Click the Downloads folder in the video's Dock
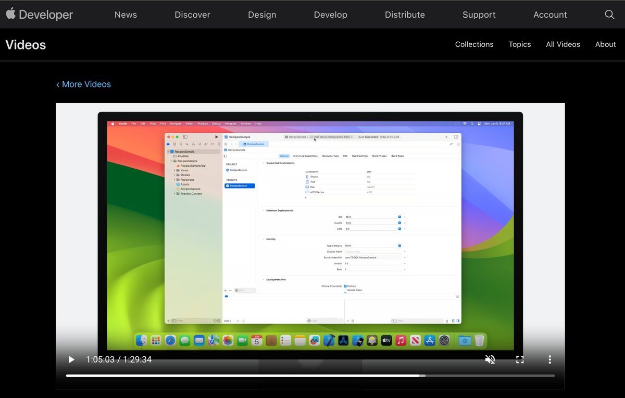This screenshot has height=398, width=625. (465, 340)
